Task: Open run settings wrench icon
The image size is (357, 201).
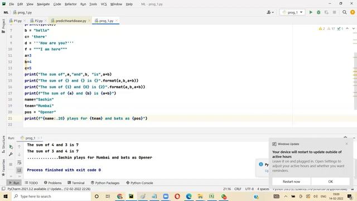Action: 11,154
